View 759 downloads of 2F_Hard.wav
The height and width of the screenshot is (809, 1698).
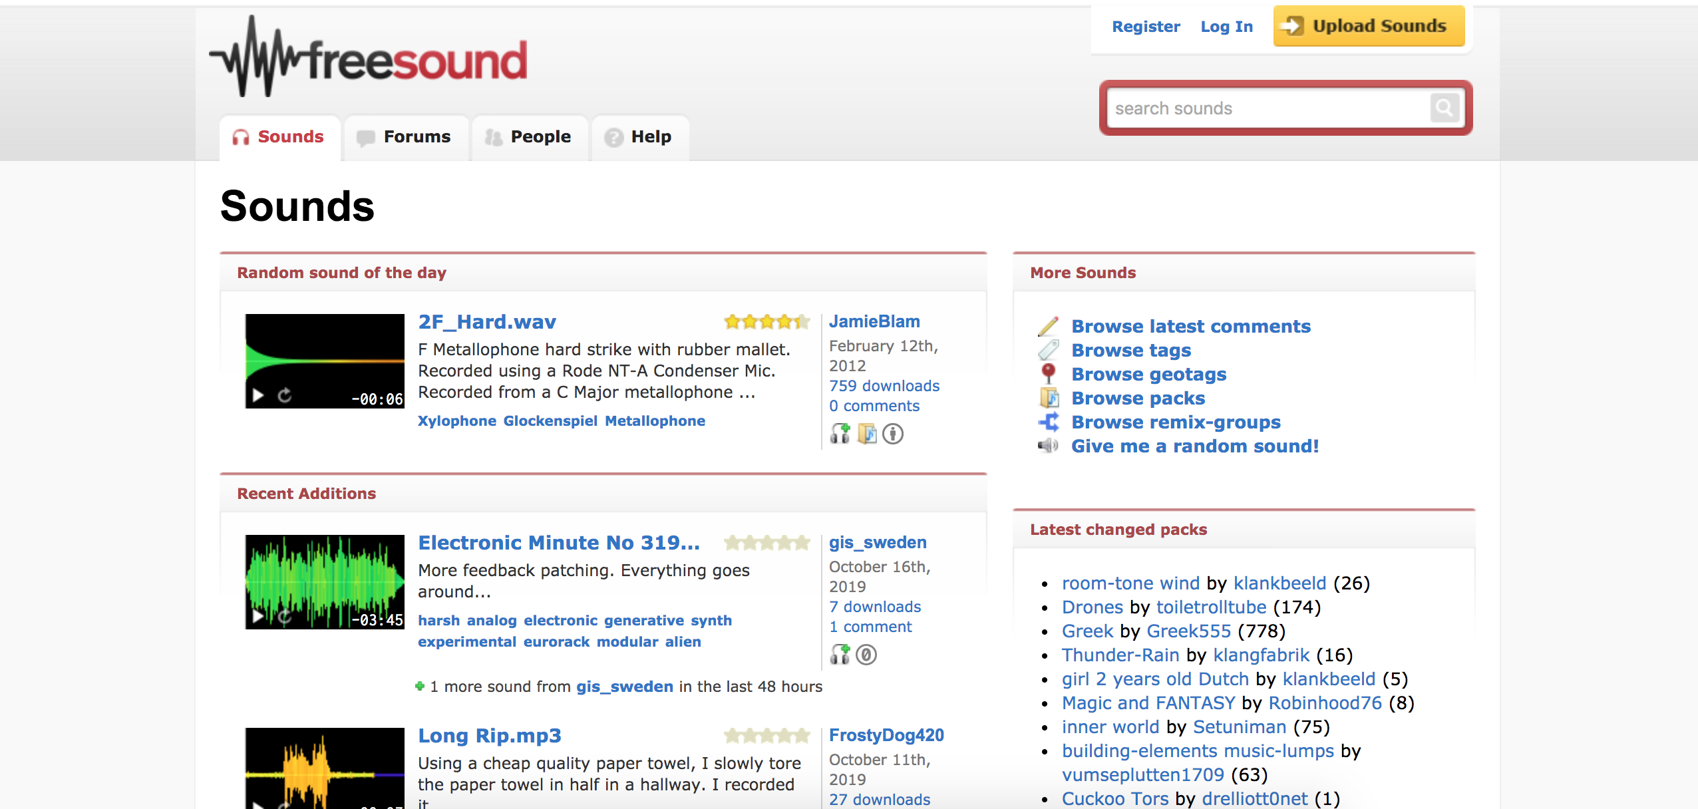[884, 386]
